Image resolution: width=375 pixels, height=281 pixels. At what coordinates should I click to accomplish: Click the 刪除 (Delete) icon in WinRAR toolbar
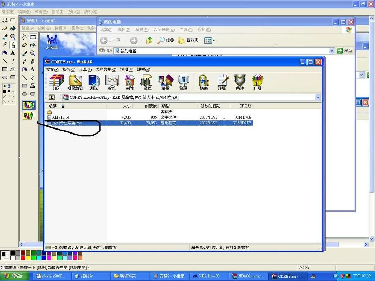129,82
